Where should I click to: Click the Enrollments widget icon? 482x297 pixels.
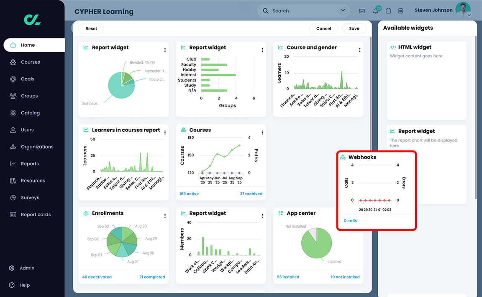click(86, 213)
